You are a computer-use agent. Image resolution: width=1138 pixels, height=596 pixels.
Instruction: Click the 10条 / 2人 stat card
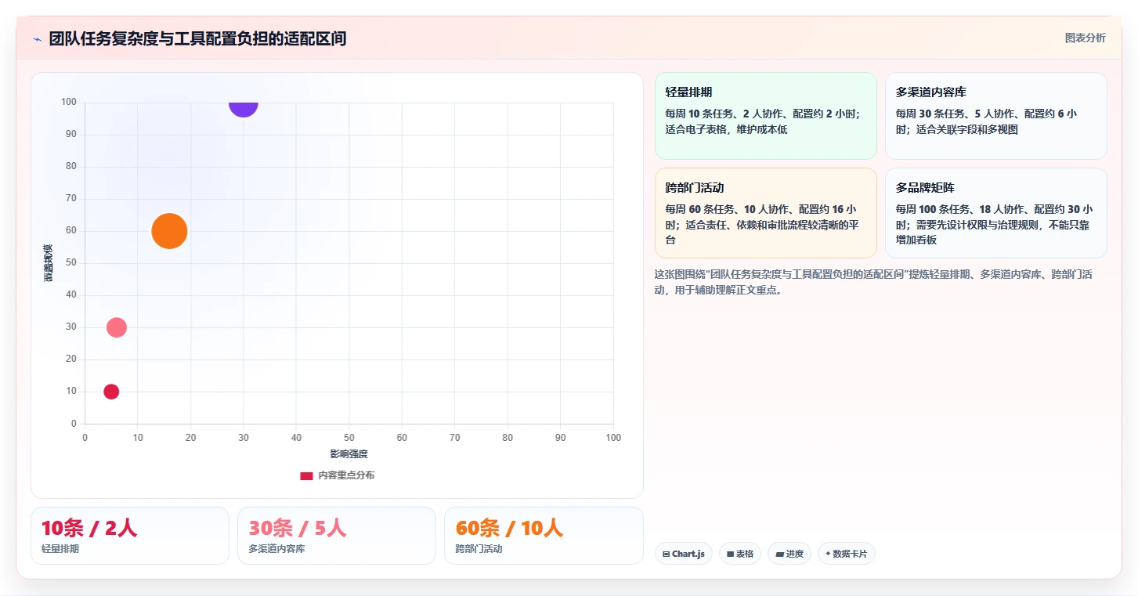click(130, 536)
